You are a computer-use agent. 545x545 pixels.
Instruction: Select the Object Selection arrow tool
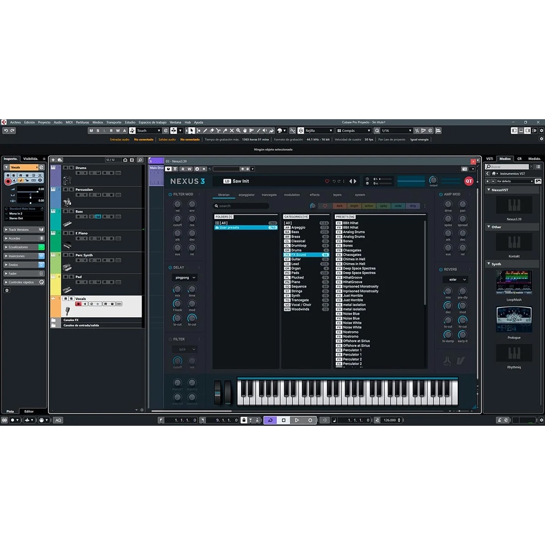(x=191, y=131)
